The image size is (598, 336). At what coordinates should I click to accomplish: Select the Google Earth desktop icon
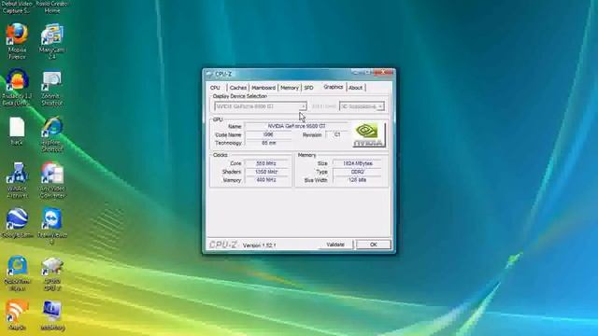(x=17, y=223)
